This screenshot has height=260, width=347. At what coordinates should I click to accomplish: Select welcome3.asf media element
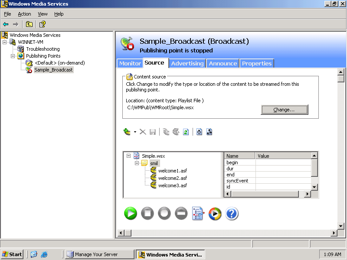tap(173, 185)
